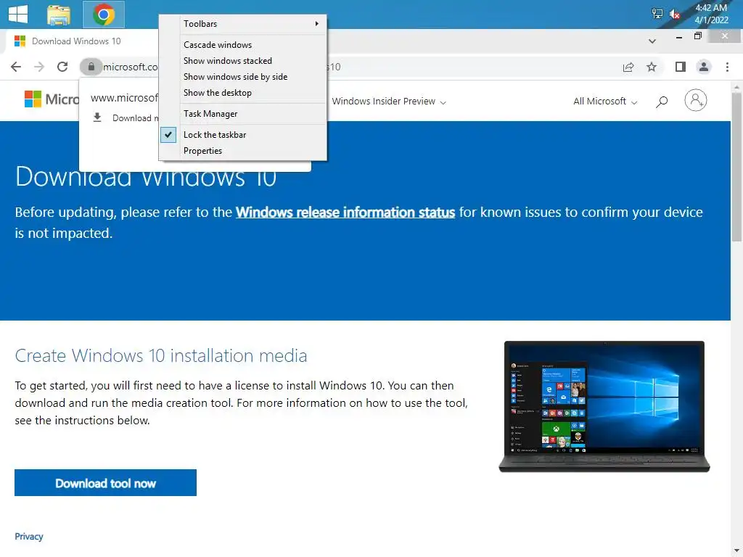Click the network tray icon
The image size is (743, 557).
pos(657,14)
